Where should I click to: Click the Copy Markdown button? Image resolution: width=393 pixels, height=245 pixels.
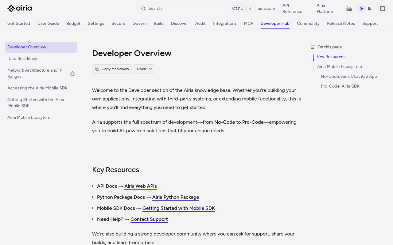112,69
